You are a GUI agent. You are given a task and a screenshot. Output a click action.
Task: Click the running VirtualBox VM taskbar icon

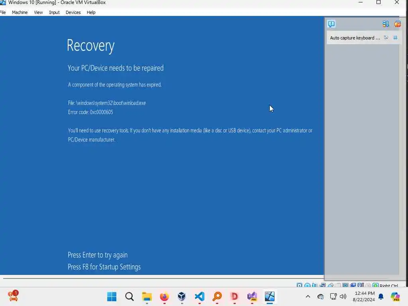(270, 296)
